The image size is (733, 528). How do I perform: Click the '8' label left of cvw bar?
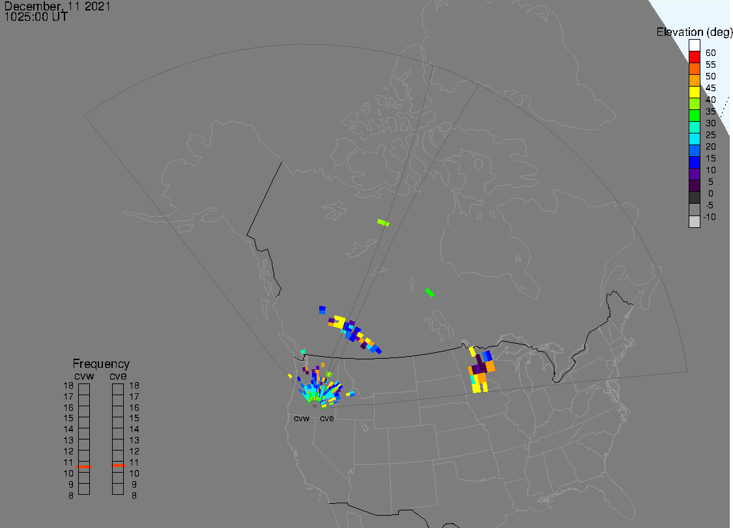(71, 495)
